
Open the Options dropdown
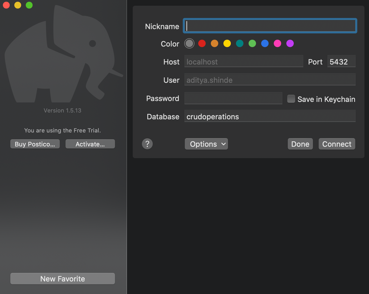(x=206, y=144)
